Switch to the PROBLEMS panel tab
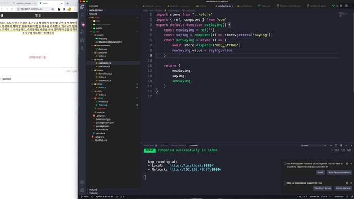The image size is (354, 199). point(149,146)
